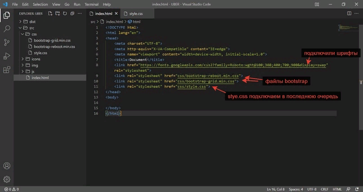Open Accounts menu in activity bar
The height and width of the screenshot is (192, 363).
click(7, 166)
